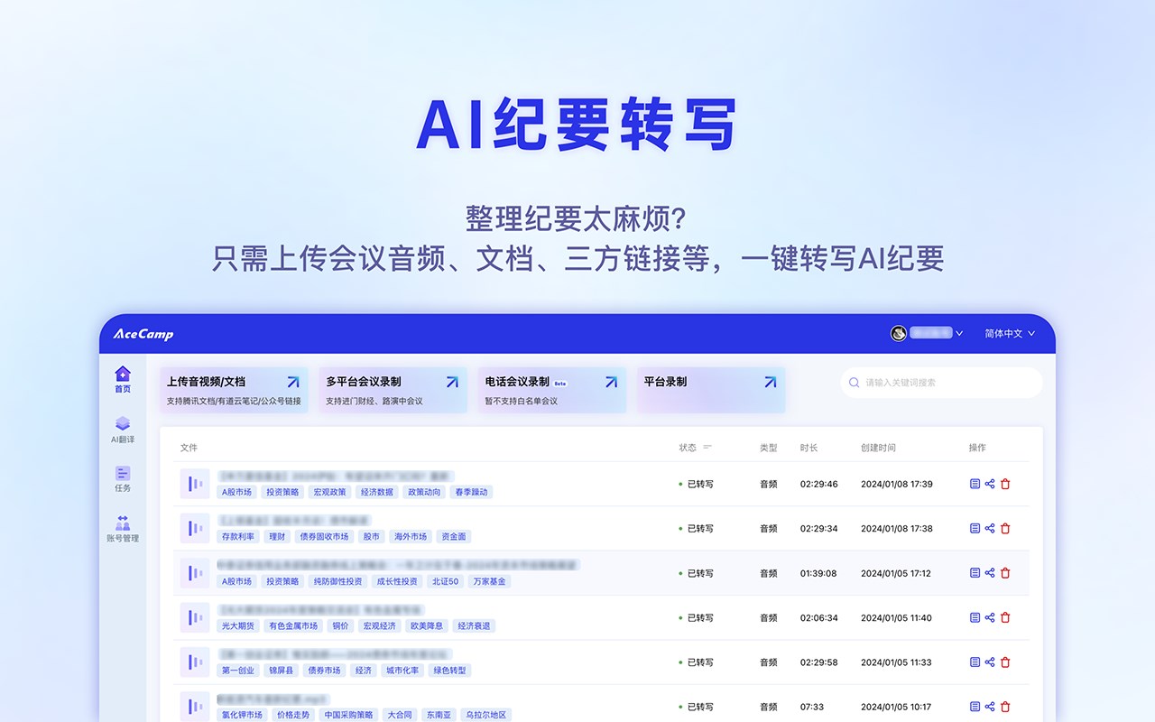Open the 平台录制 card
Image resolution: width=1155 pixels, height=722 pixels.
(x=711, y=390)
